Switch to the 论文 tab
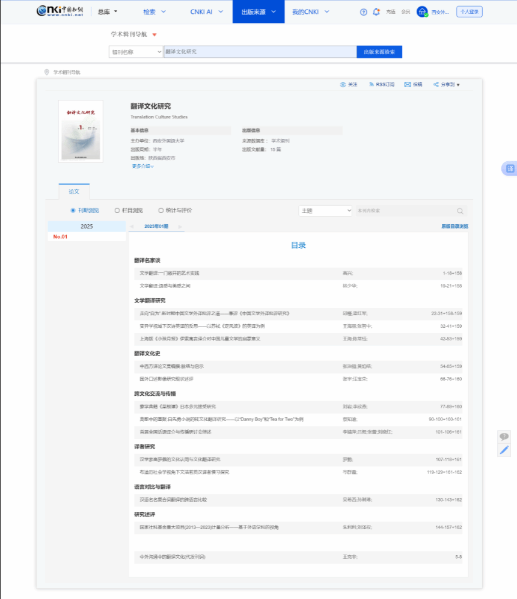The height and width of the screenshot is (599, 517). 74,191
